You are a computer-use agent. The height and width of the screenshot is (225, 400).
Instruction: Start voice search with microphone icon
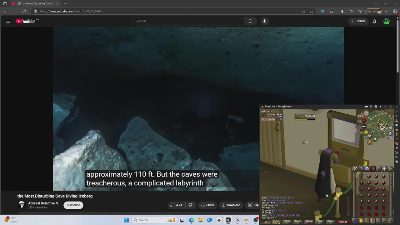pos(265,21)
